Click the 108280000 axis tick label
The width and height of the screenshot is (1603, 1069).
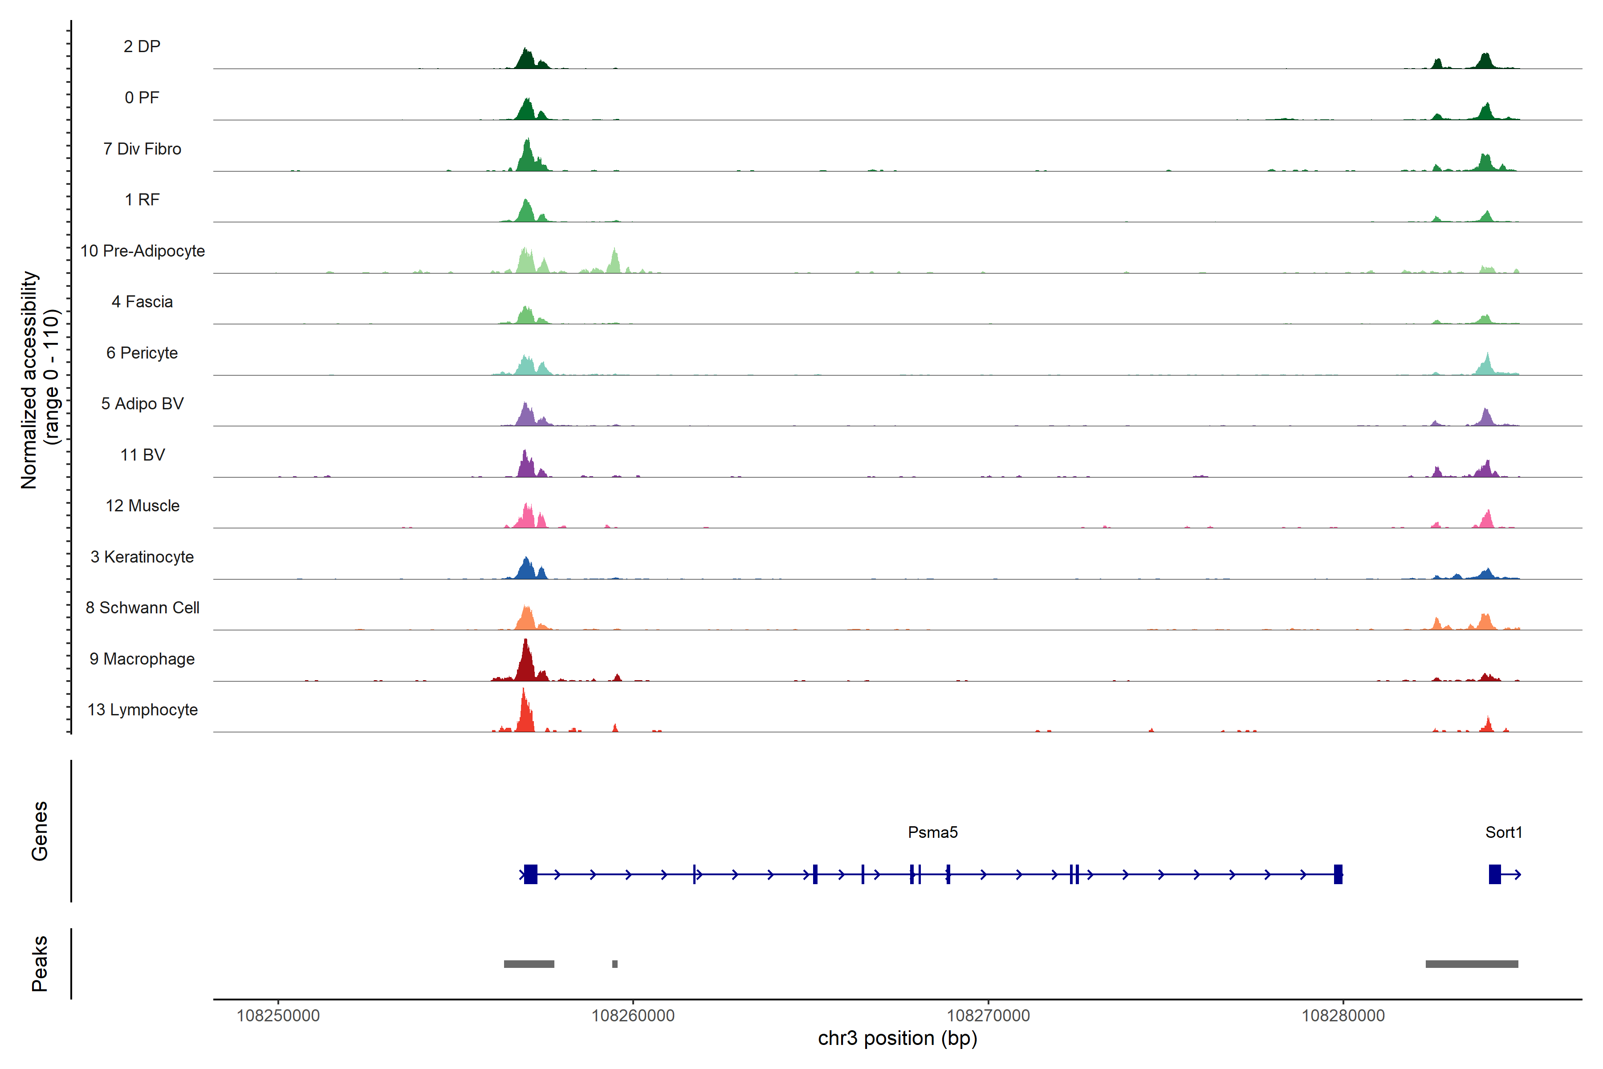click(x=1343, y=1016)
